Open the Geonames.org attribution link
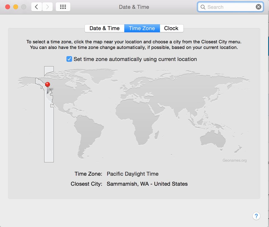This screenshot has width=269, height=227. (235, 160)
